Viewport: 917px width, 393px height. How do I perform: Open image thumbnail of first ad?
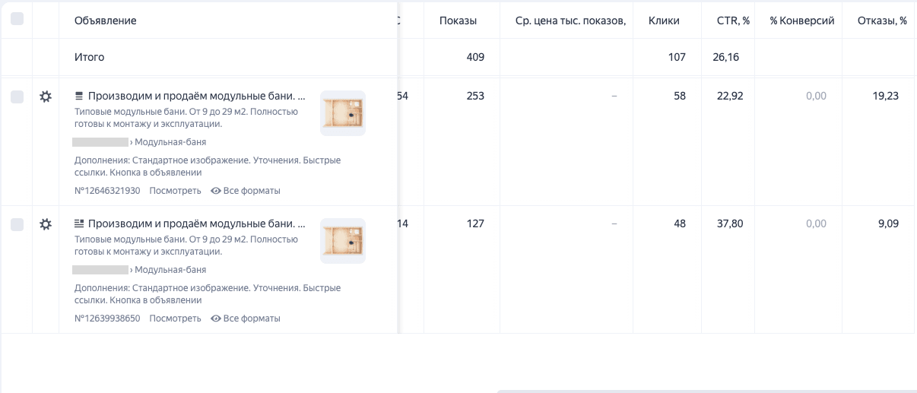point(343,113)
